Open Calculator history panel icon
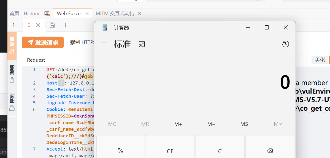The image size is (330, 158). tap(286, 44)
